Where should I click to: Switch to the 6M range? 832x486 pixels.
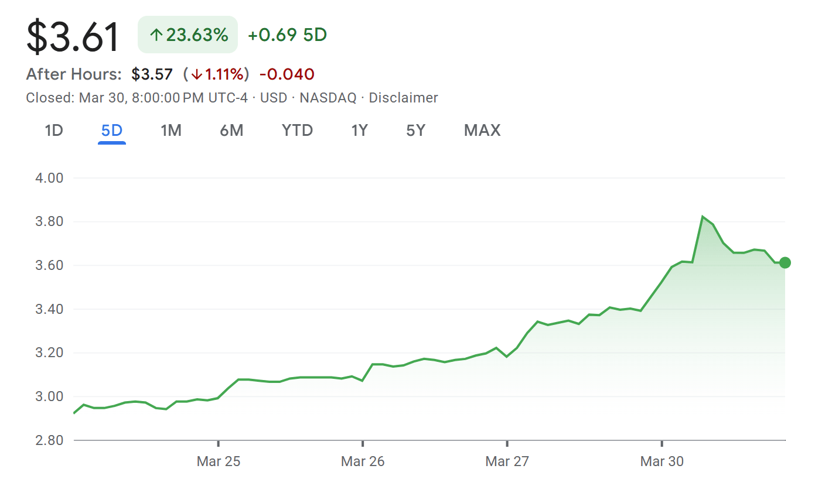tap(231, 130)
